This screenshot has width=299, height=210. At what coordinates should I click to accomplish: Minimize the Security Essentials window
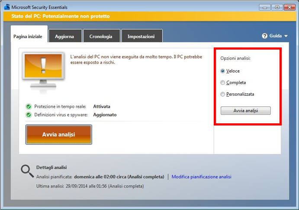click(265, 7)
